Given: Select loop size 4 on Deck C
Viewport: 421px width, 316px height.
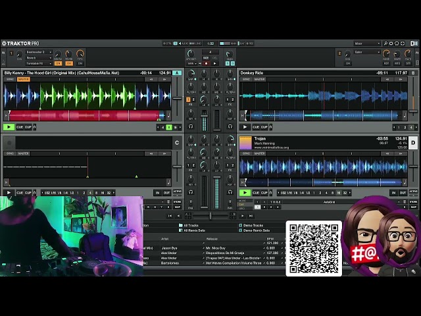Looking at the screenshot, I should tap(90, 193).
